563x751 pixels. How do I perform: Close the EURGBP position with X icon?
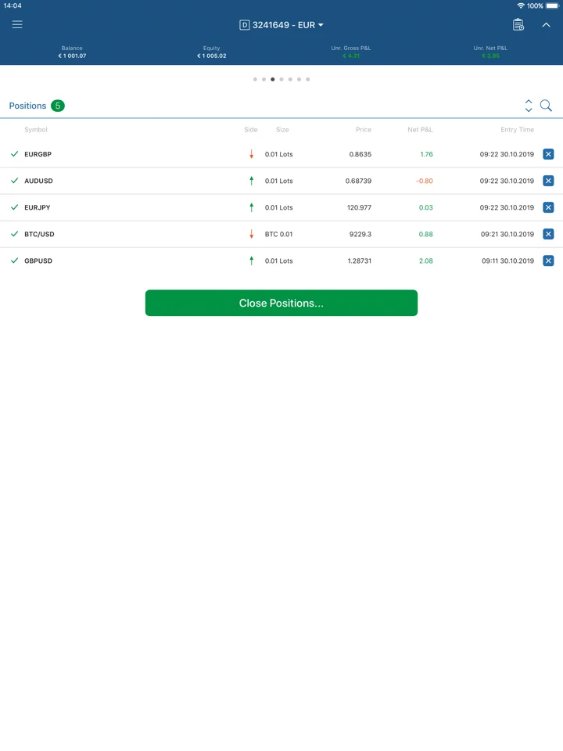(548, 154)
